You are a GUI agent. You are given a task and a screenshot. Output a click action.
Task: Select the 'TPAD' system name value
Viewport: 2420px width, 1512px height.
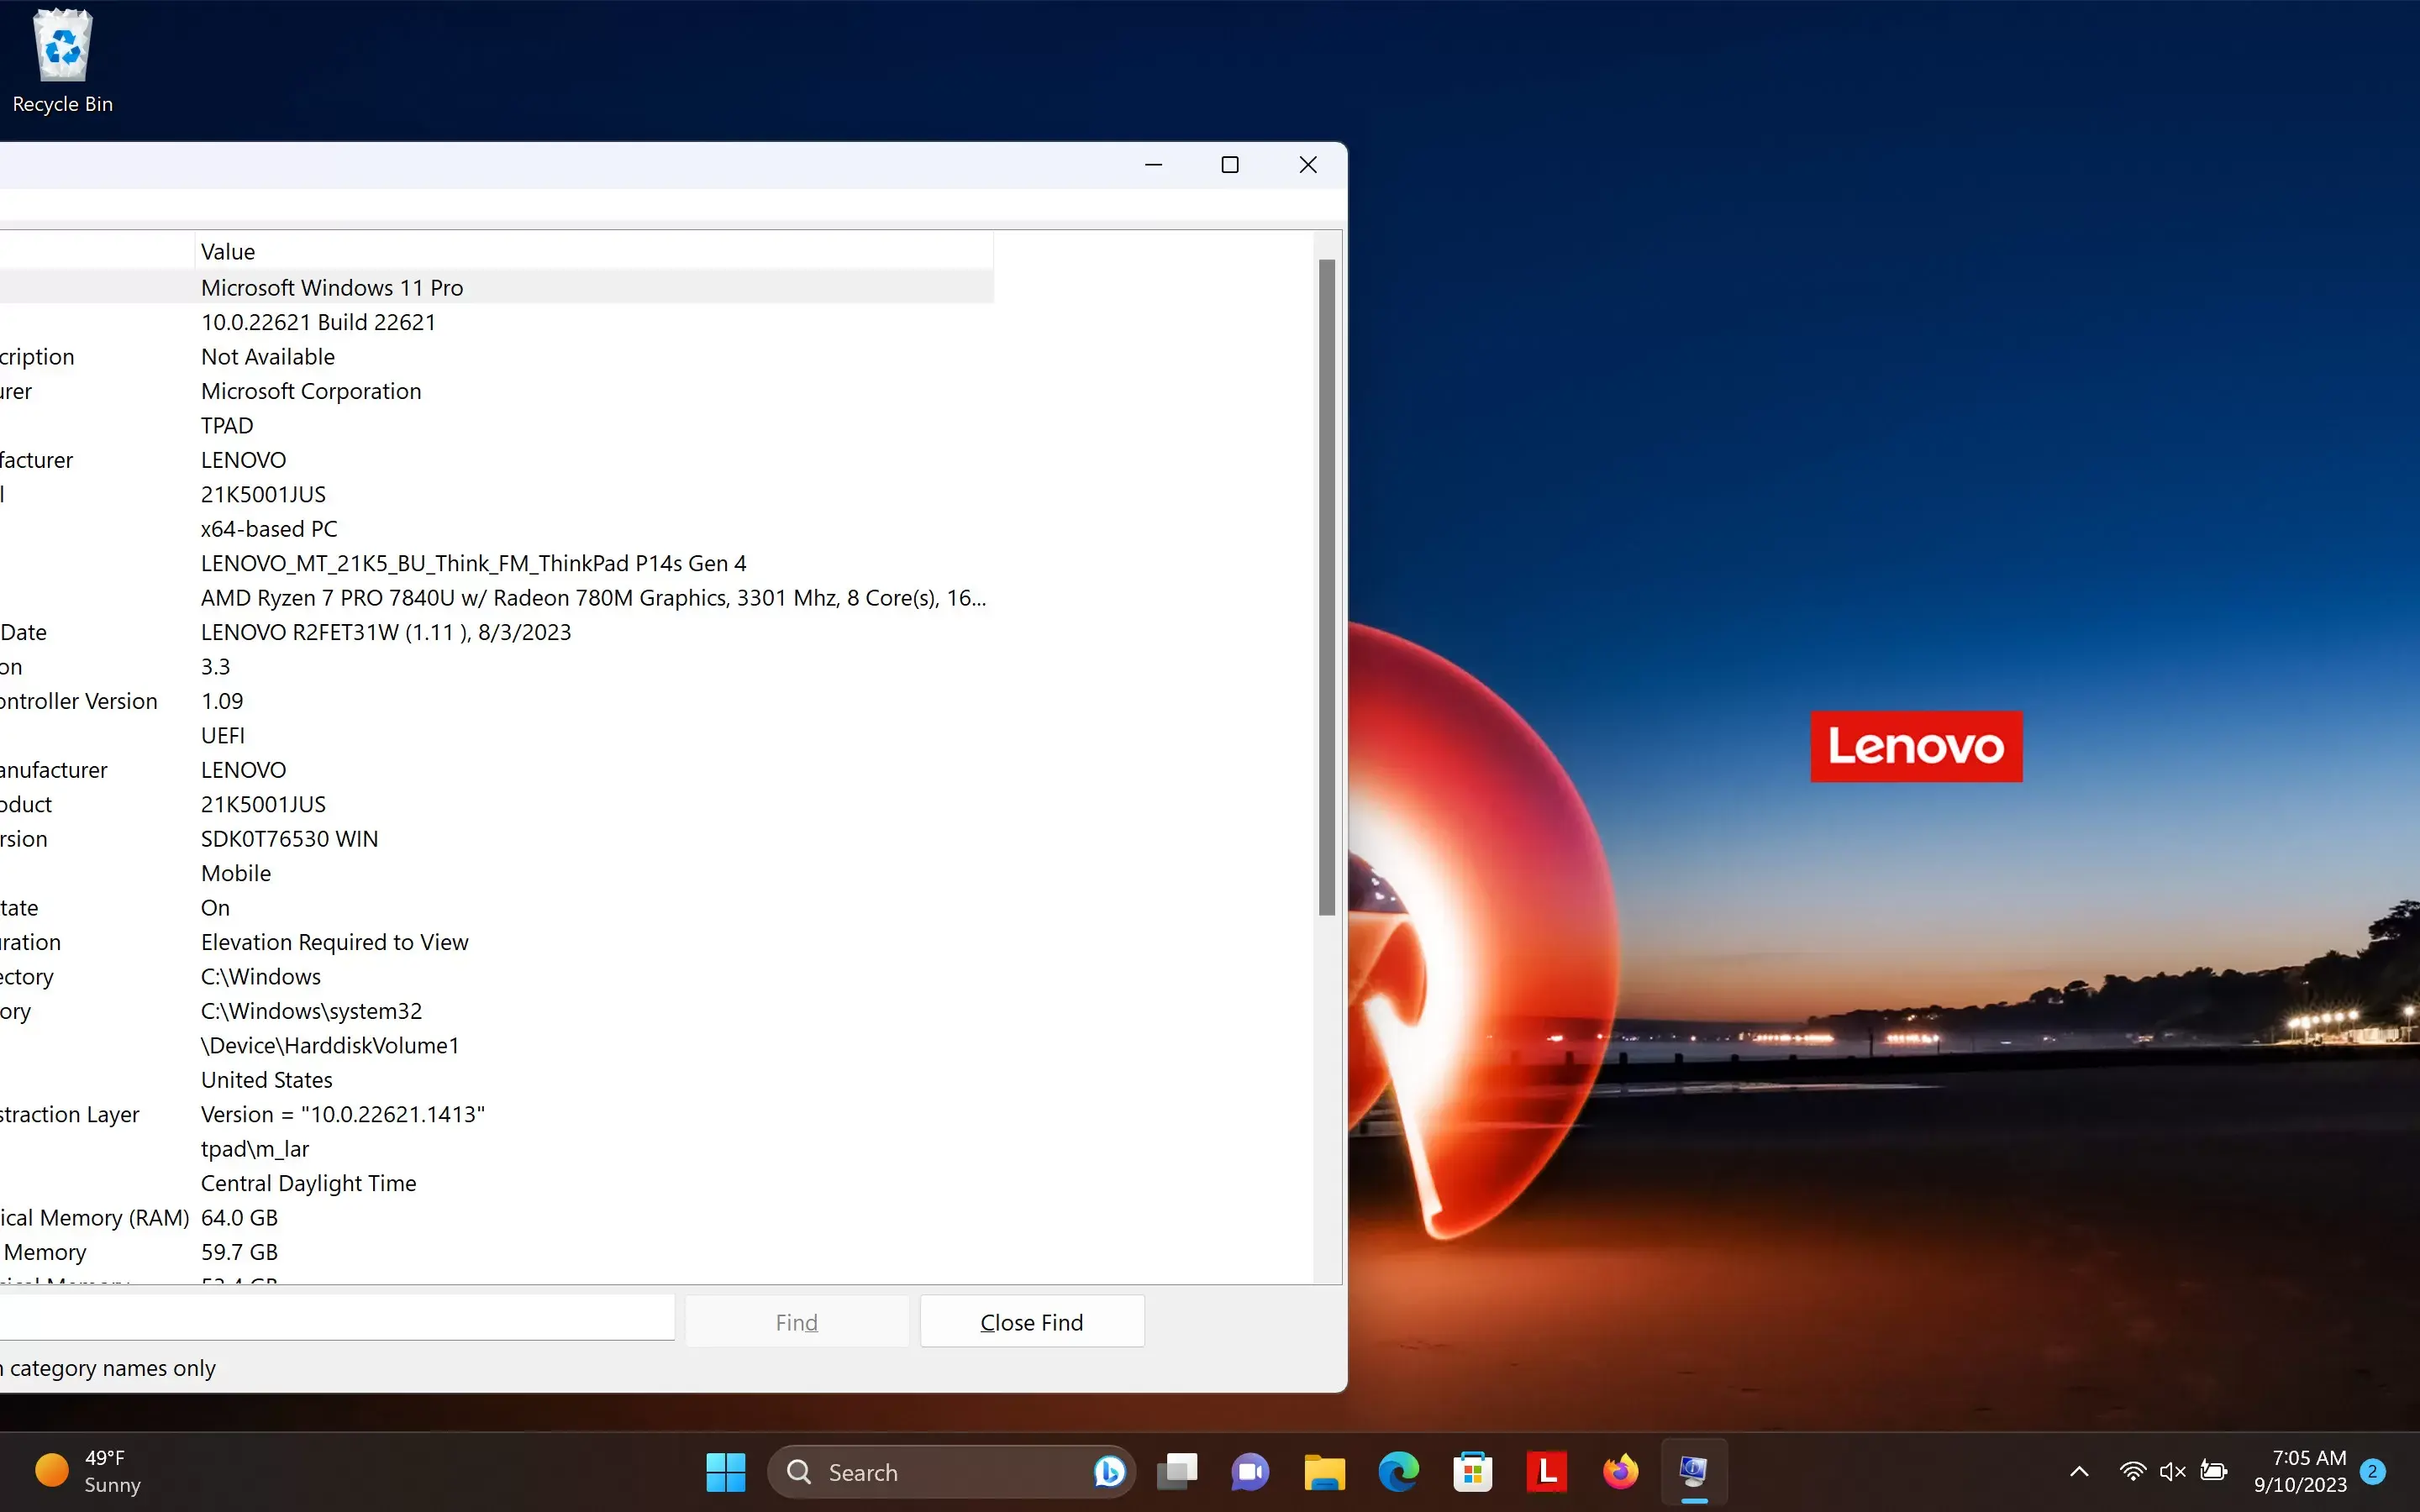coord(227,425)
